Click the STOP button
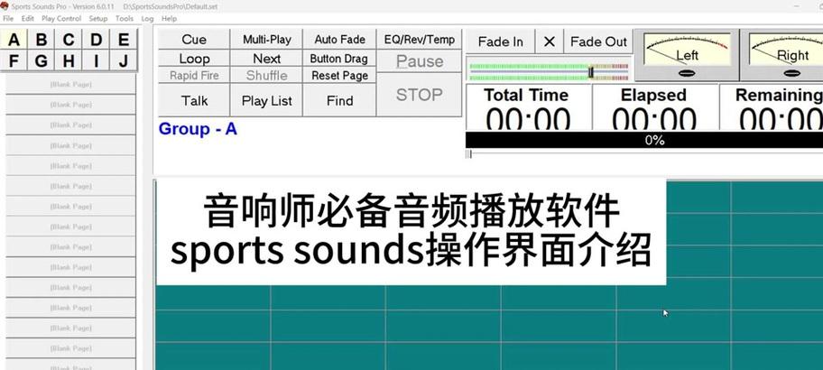The image size is (823, 370). [x=419, y=95]
